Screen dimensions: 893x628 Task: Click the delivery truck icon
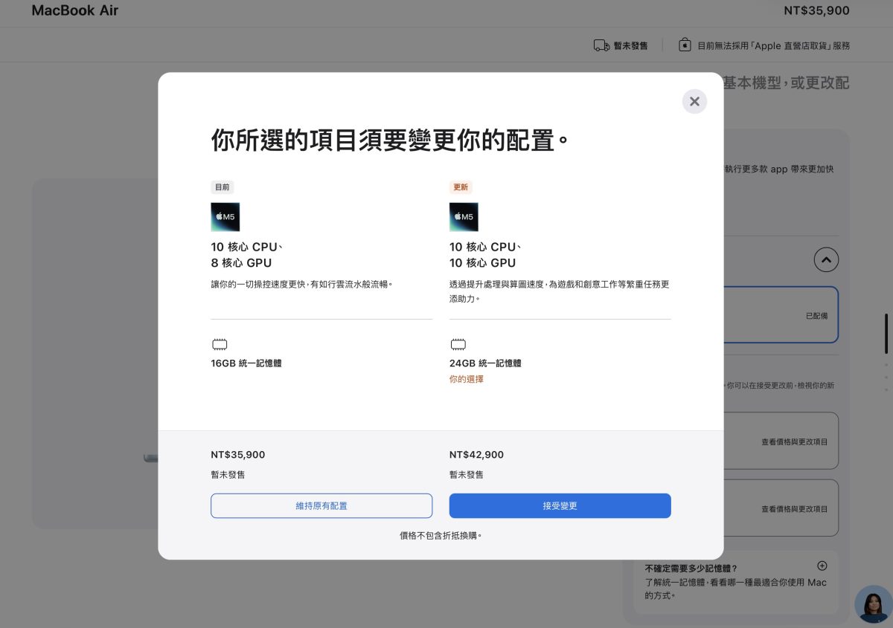(601, 45)
